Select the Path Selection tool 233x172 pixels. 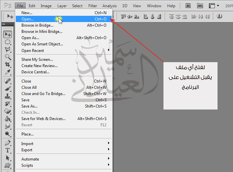tap(8, 158)
